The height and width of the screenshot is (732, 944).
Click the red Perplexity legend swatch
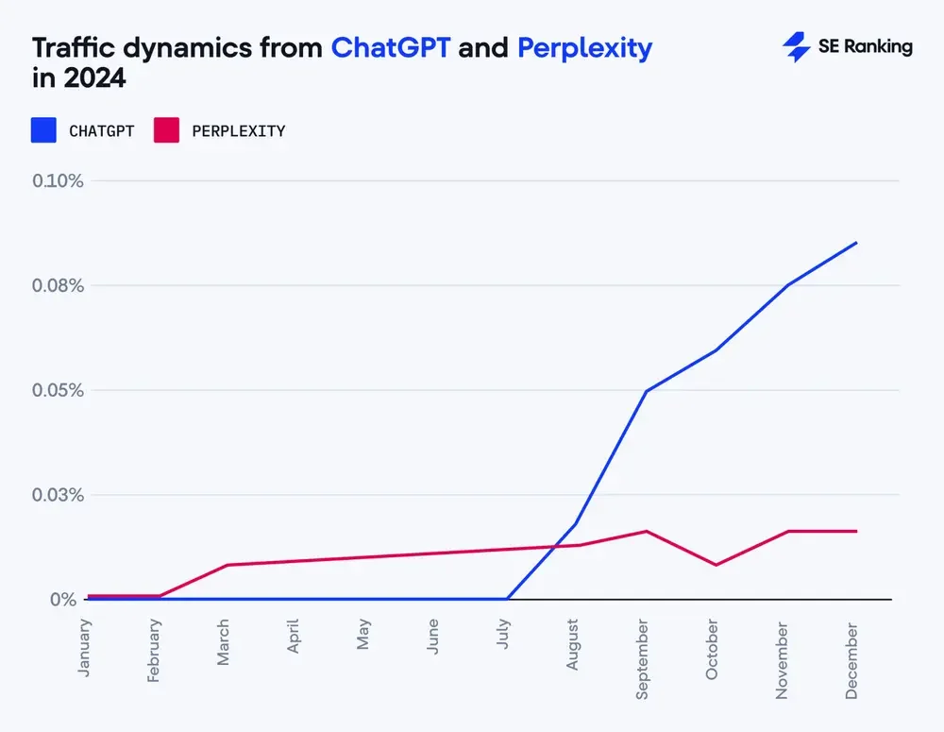click(x=166, y=130)
